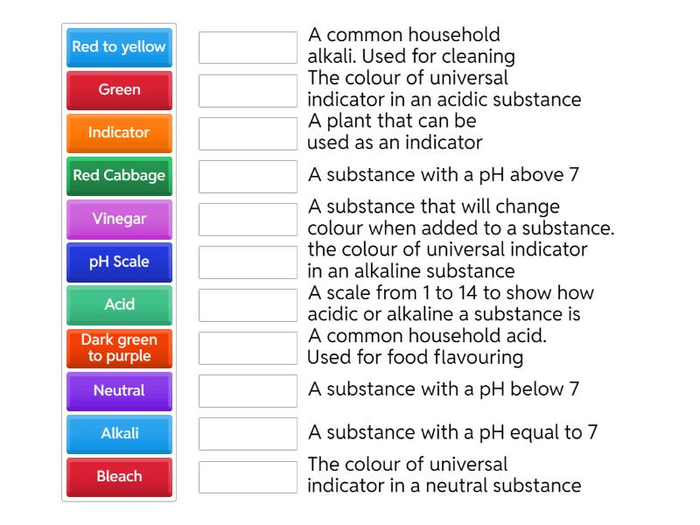Select the slot beside 'A plant that can be used as an indicator'
This screenshot has height=525, width=700.
[248, 134]
